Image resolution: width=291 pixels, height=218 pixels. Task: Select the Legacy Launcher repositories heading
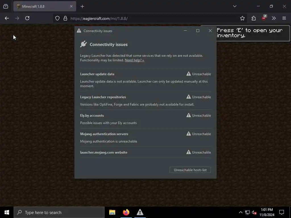pyautogui.click(x=103, y=97)
